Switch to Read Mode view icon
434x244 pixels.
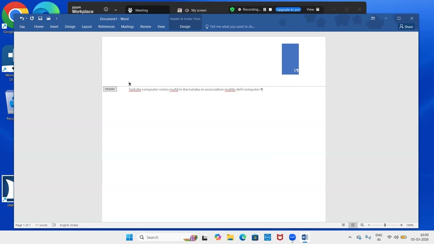[343, 225]
